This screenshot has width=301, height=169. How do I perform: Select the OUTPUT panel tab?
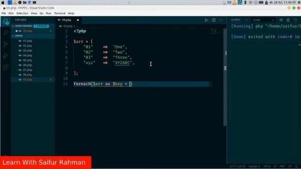point(236,20)
